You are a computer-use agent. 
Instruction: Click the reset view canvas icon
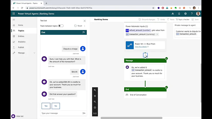pos(95,108)
